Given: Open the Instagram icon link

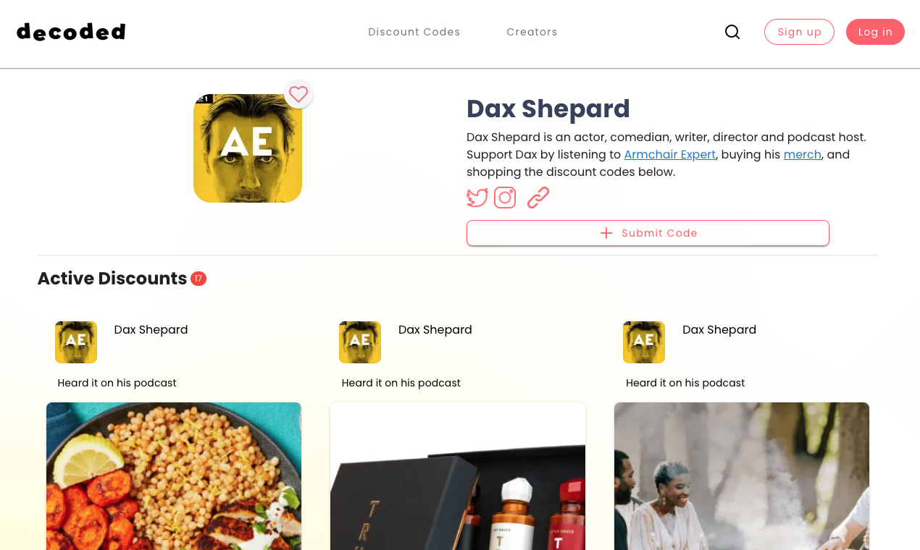Looking at the screenshot, I should point(505,198).
